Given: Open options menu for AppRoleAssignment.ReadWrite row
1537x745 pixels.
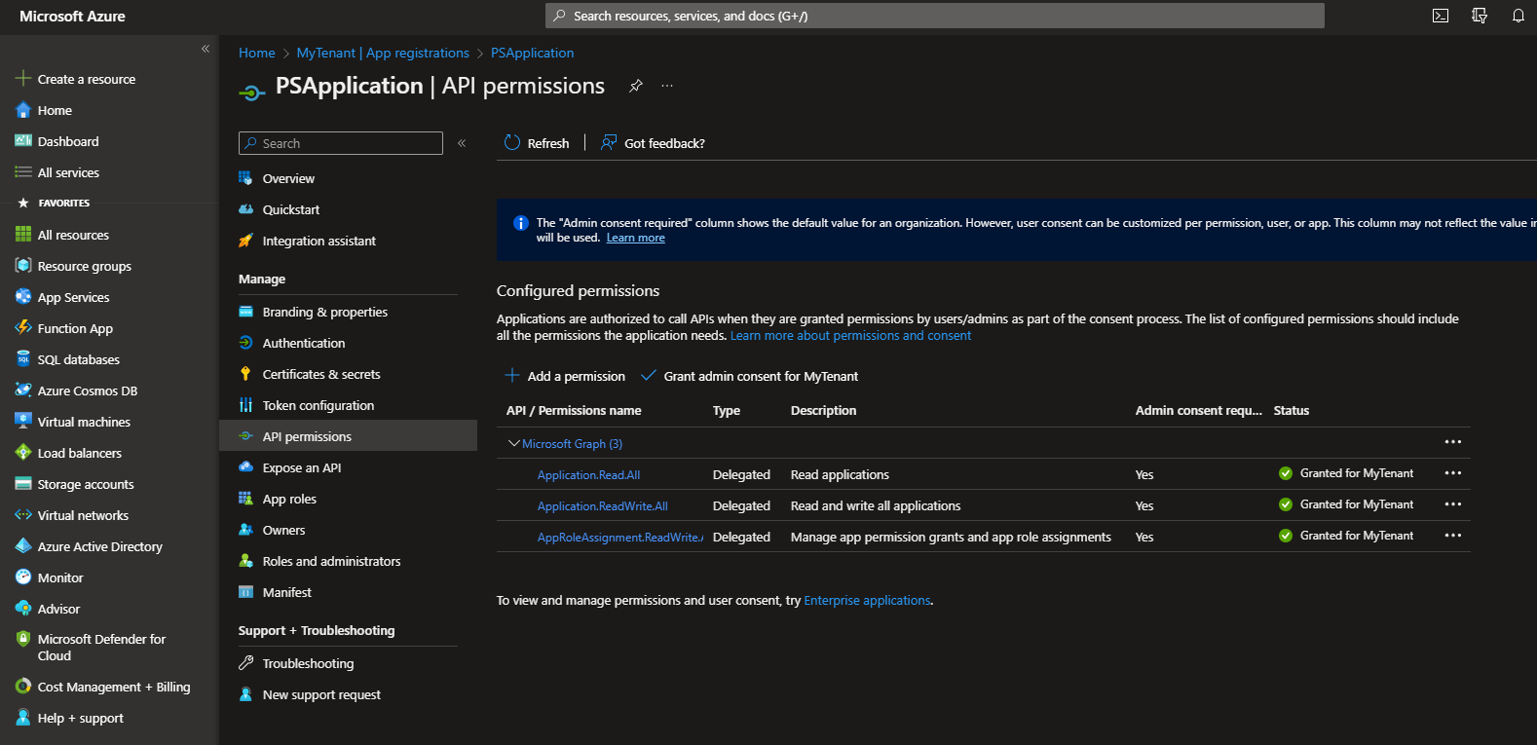Looking at the screenshot, I should click(x=1453, y=536).
